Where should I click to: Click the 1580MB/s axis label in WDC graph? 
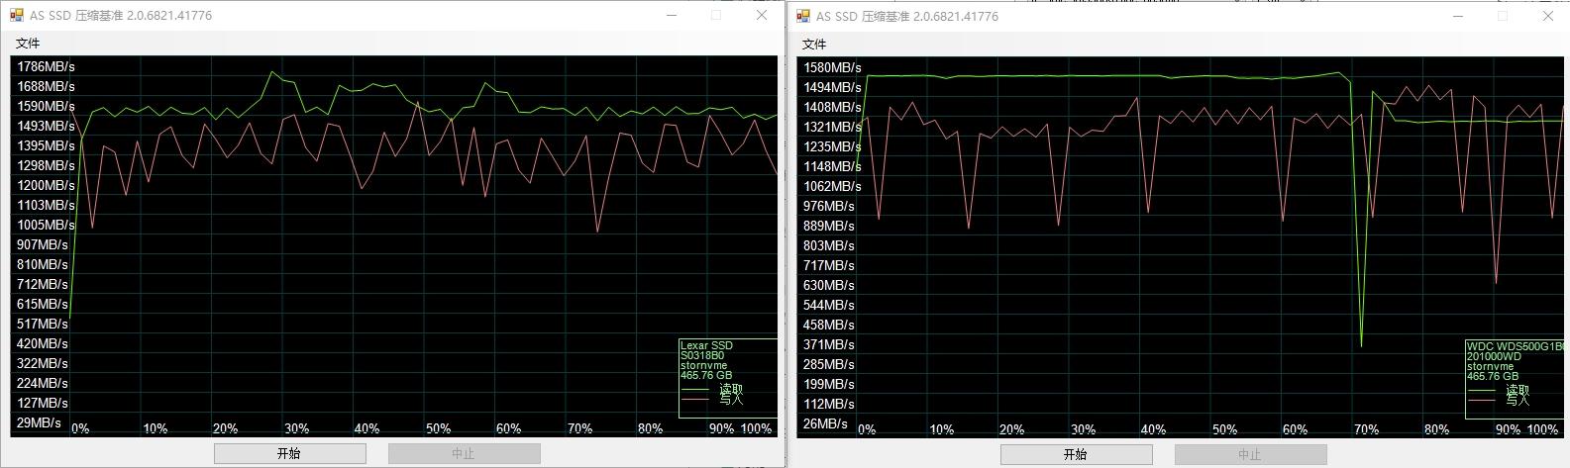(832, 67)
